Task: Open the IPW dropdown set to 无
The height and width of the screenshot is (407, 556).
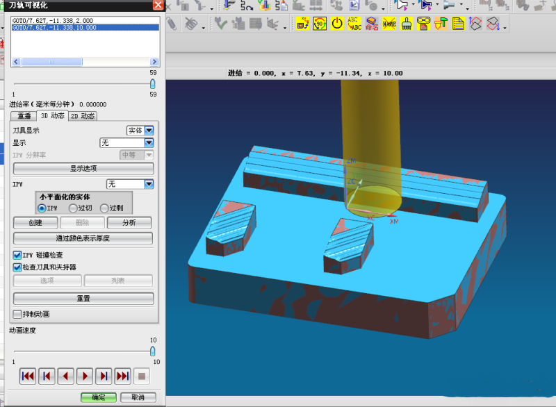Action: (148, 184)
